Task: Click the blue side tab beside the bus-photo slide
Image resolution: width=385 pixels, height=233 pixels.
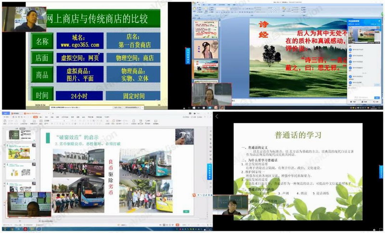Action: pos(209,172)
